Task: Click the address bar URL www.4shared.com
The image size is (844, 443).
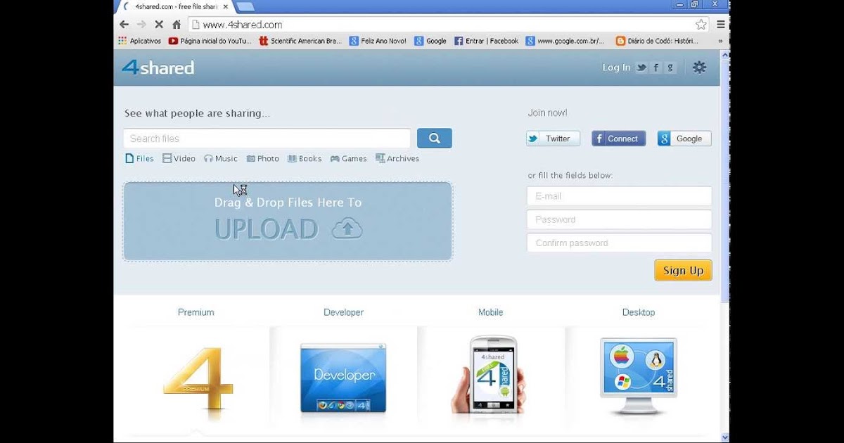Action: pyautogui.click(x=243, y=25)
